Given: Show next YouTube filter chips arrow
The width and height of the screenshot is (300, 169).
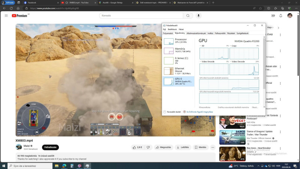Looking at the screenshot, I should tap(278, 28).
